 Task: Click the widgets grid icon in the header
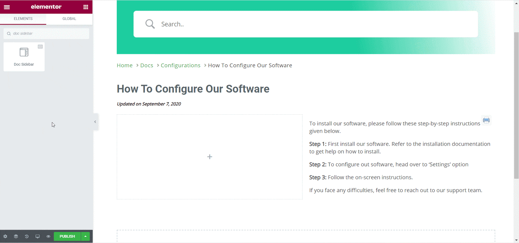pyautogui.click(x=86, y=7)
